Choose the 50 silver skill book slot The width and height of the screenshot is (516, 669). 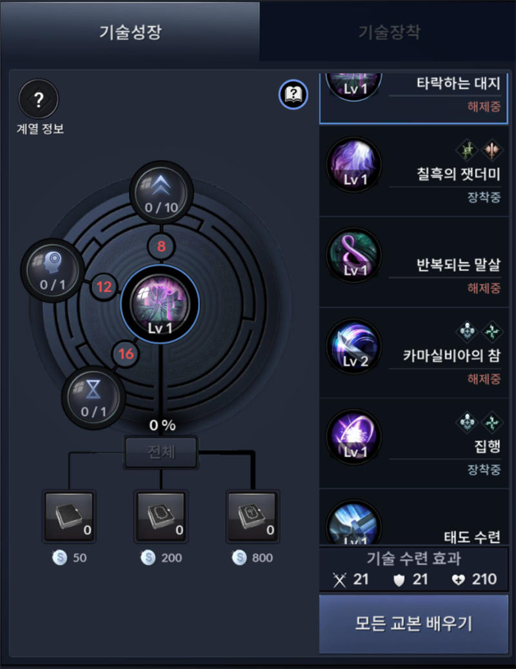(69, 516)
